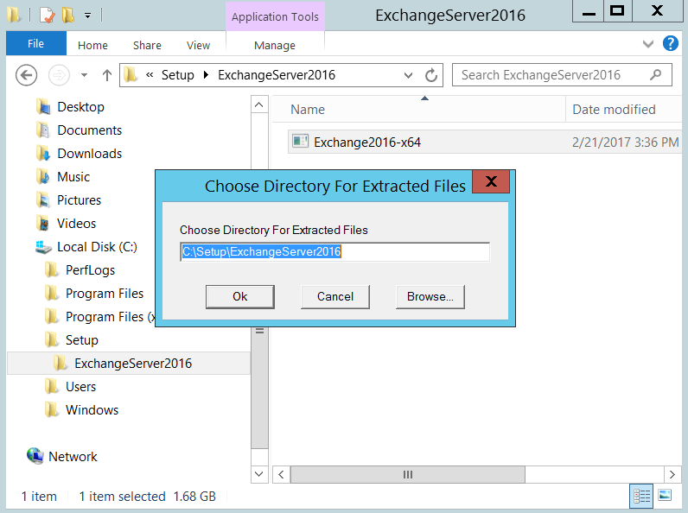Viewport: 688px width, 513px height.
Task: Open the address bar history dropdown
Action: pos(409,75)
